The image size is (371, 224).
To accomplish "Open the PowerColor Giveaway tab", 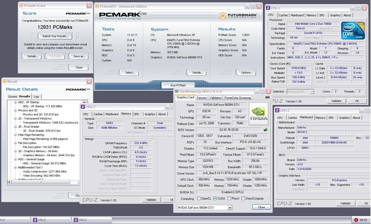I will (x=237, y=98).
